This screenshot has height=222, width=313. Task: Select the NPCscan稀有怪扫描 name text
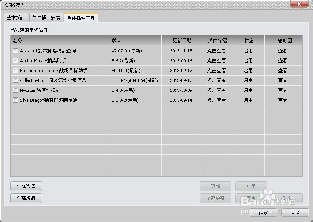coord(40,90)
